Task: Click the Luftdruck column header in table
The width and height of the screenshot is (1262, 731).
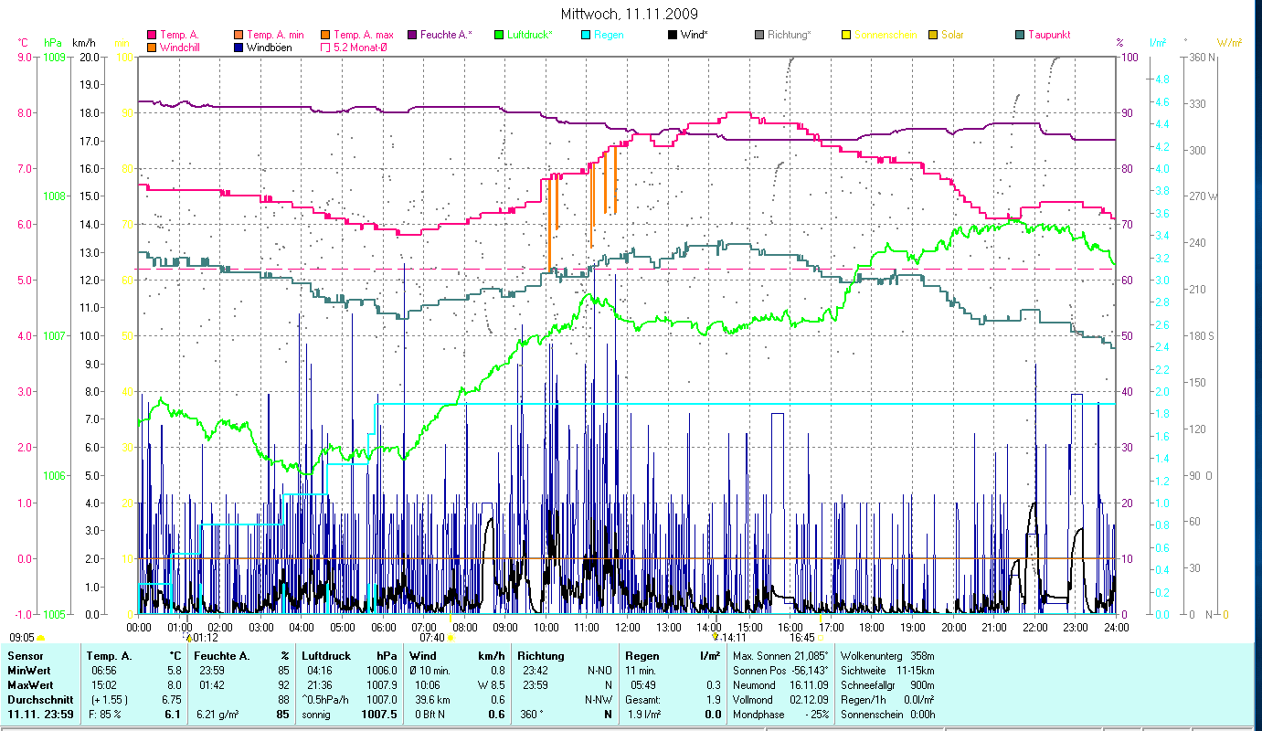Action: pos(323,655)
